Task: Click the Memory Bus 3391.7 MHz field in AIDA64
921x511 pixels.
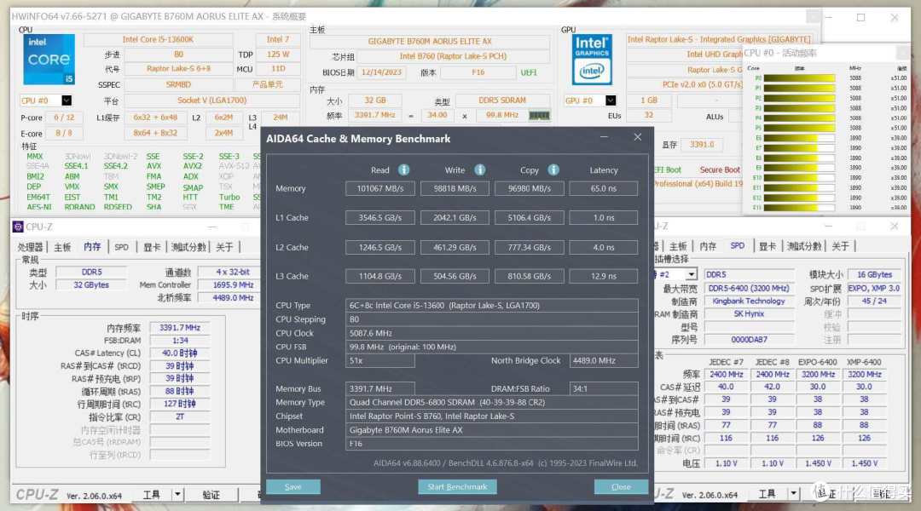Action: (380, 388)
